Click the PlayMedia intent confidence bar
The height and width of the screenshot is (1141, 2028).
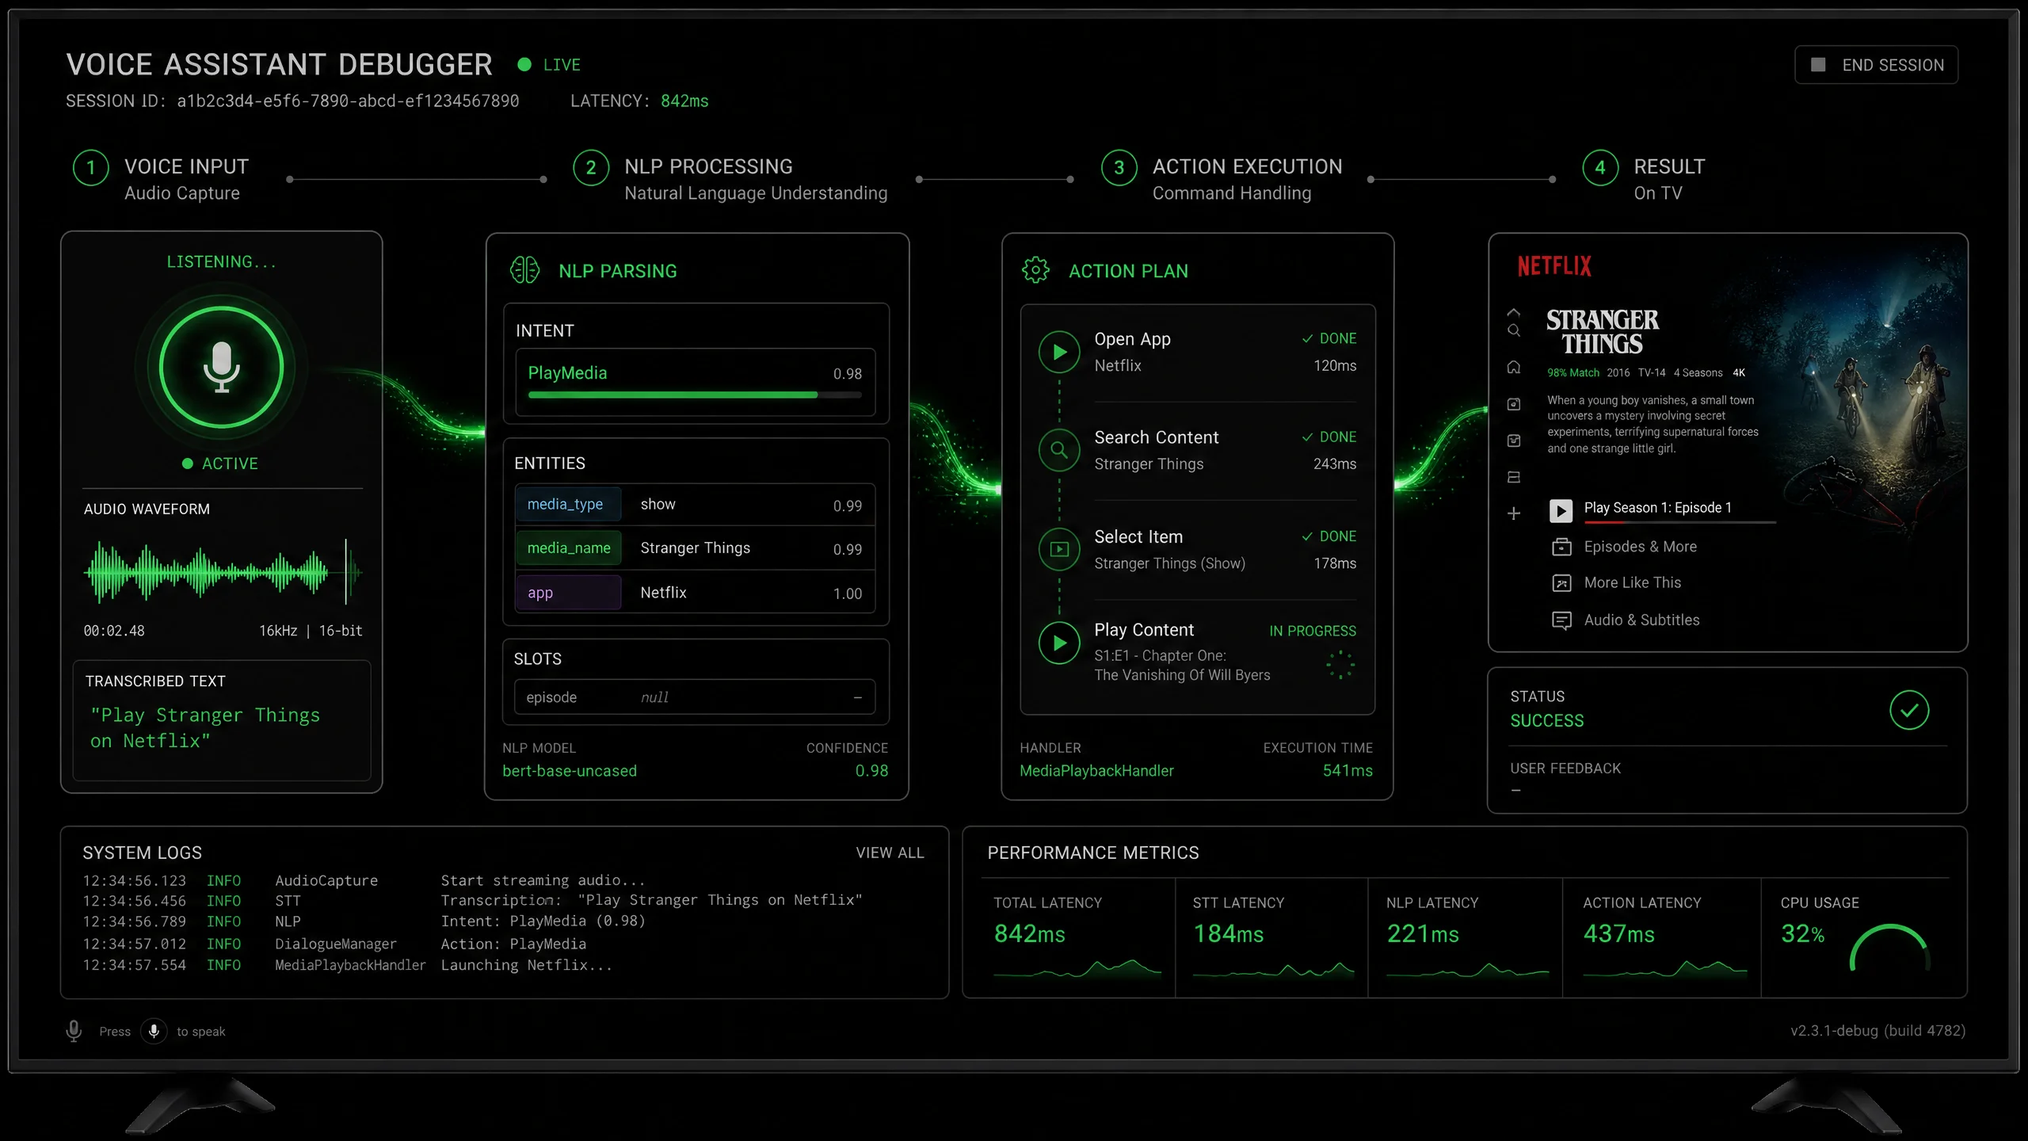click(695, 395)
